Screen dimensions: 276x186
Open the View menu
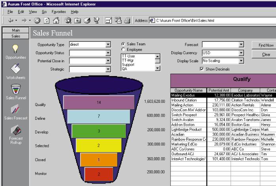pyautogui.click(x=33, y=12)
